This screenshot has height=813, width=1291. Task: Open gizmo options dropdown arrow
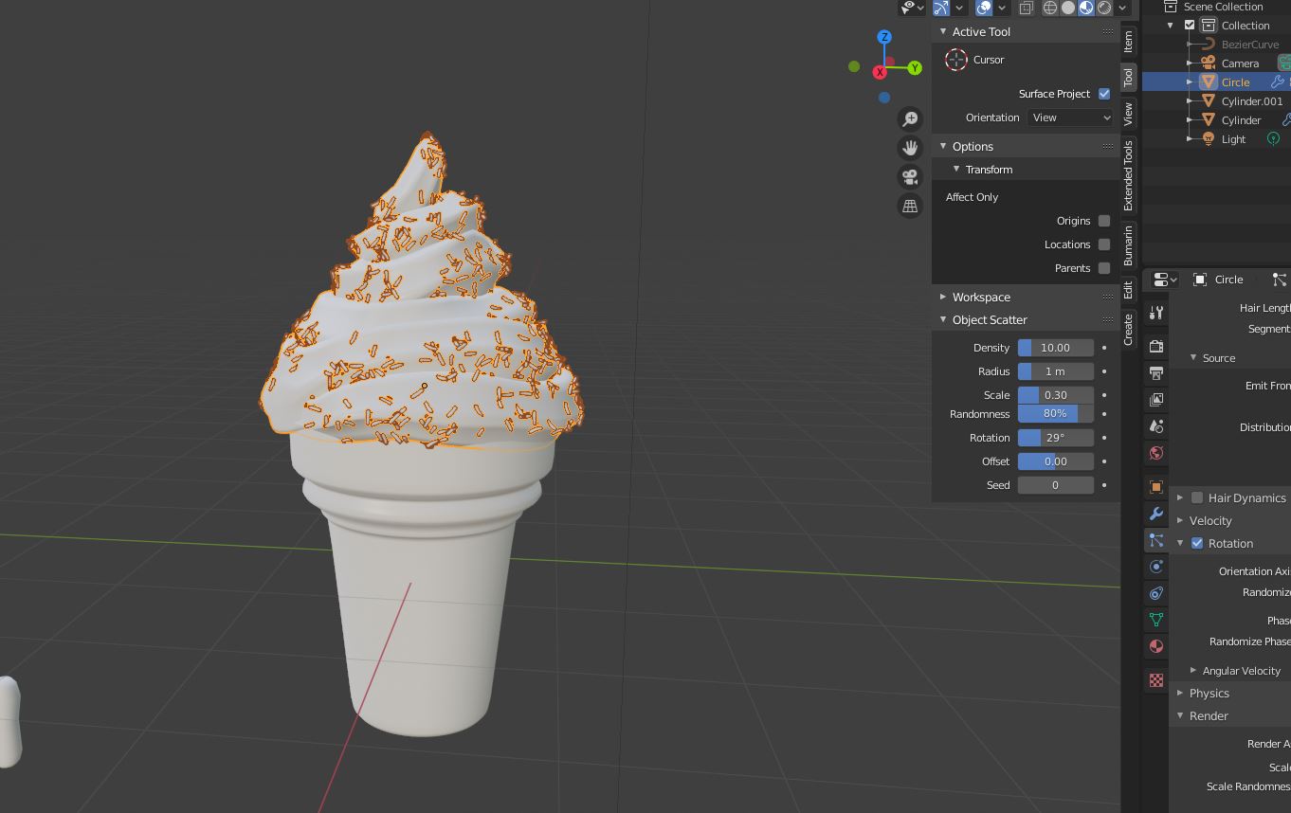click(x=959, y=8)
